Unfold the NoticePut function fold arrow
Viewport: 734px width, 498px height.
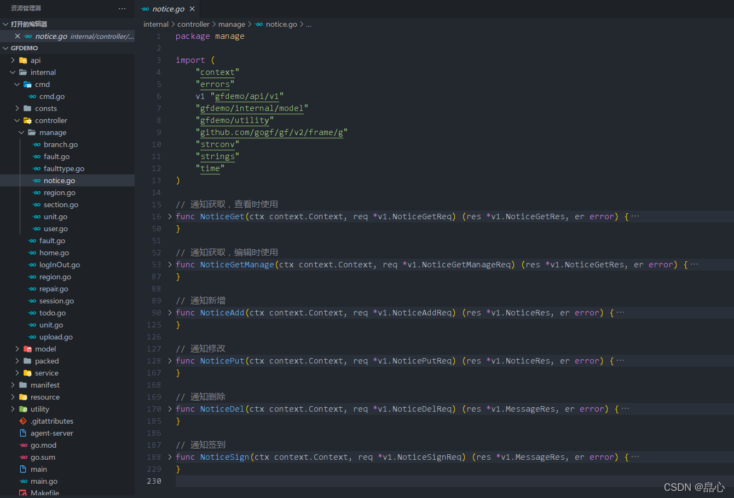[x=170, y=361]
